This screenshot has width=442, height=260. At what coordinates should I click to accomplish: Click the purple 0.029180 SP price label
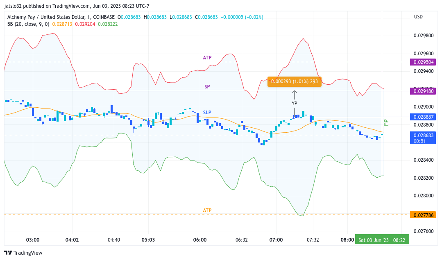(x=423, y=91)
